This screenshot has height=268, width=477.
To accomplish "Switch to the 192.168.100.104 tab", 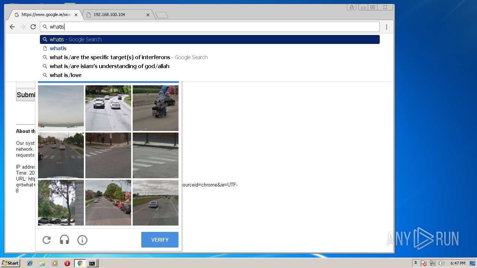I will point(117,15).
